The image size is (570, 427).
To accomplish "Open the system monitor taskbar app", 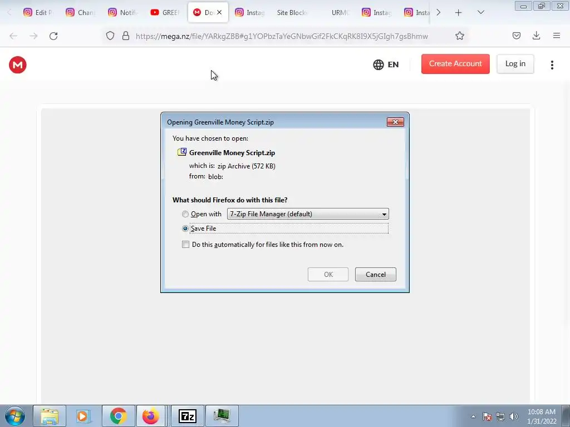I will (222, 416).
